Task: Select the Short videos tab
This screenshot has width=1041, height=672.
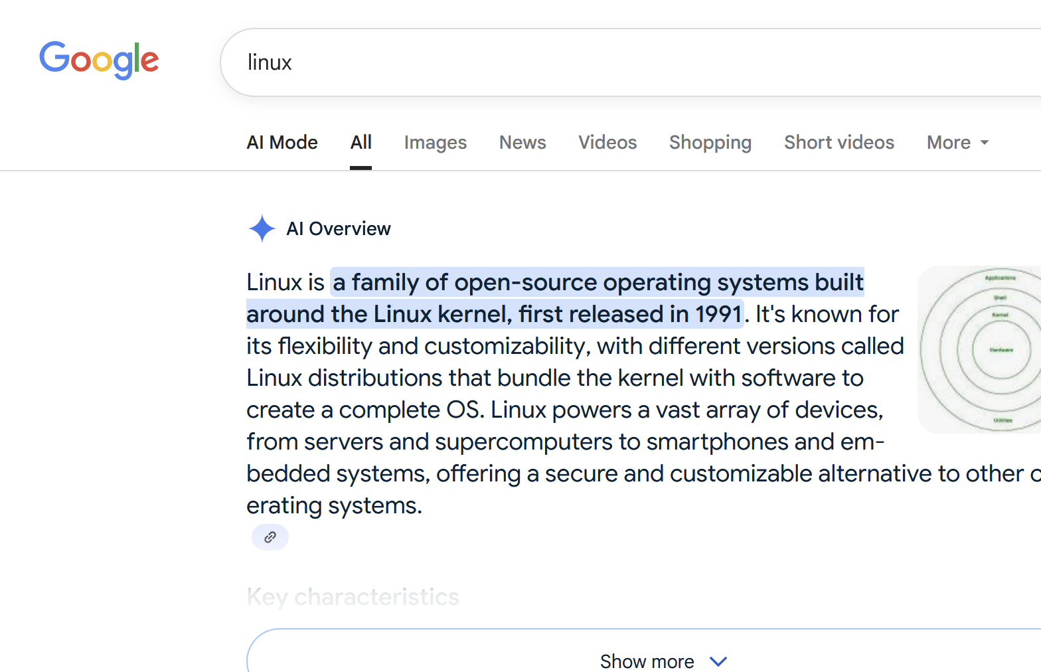Action: tap(839, 143)
